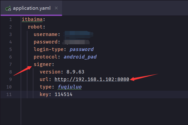Image resolution: width=188 pixels, height=125 pixels.
Task: Click line number 11 in the gutter
Action: point(9,94)
